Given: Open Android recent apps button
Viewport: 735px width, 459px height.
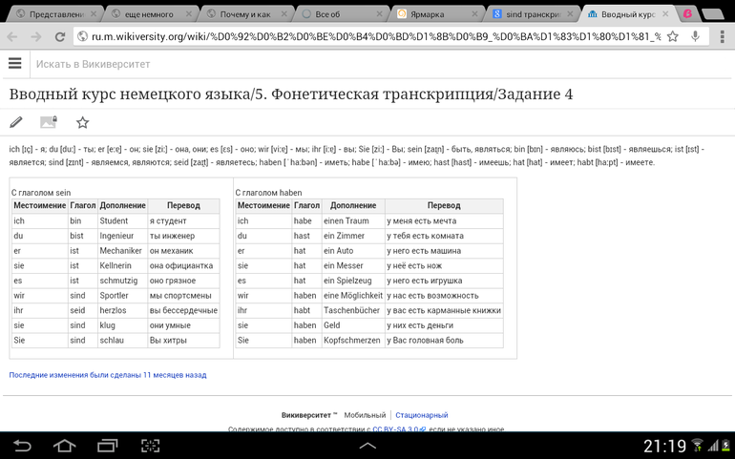Looking at the screenshot, I should [107, 446].
